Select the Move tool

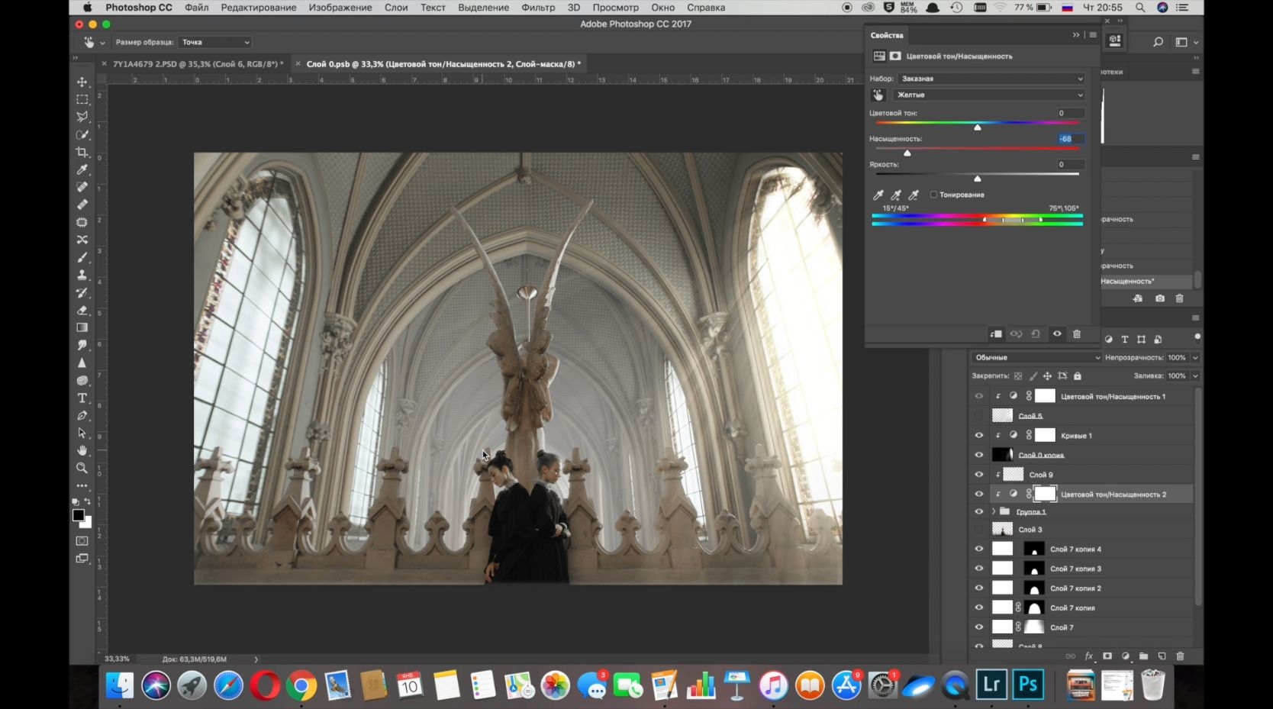click(x=82, y=82)
